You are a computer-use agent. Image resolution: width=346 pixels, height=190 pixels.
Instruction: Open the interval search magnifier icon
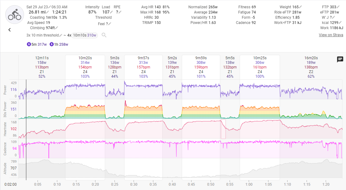click(104, 35)
